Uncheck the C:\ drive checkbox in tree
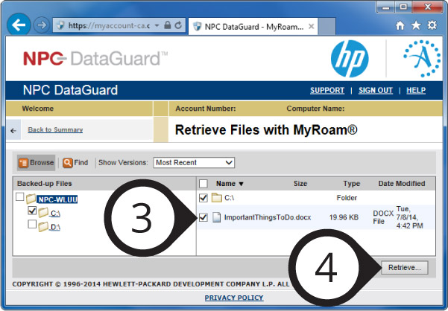The width and height of the screenshot is (448, 311). (32, 212)
